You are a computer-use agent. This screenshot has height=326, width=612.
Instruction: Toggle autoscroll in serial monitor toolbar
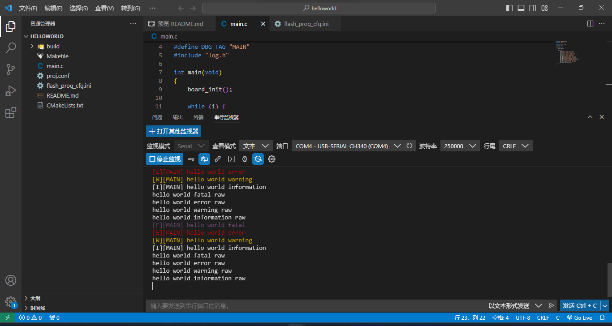point(204,159)
